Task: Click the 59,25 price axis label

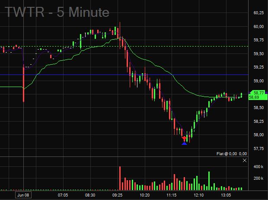Action: 258,67
